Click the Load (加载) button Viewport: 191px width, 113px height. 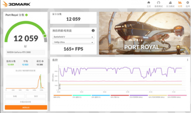coord(15,96)
